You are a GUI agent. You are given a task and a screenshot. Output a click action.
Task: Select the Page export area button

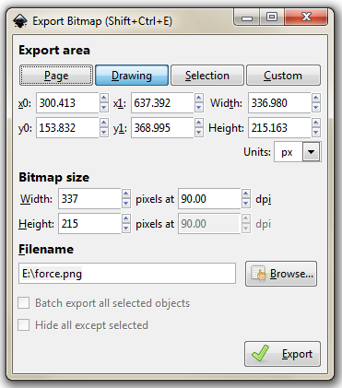click(x=56, y=76)
